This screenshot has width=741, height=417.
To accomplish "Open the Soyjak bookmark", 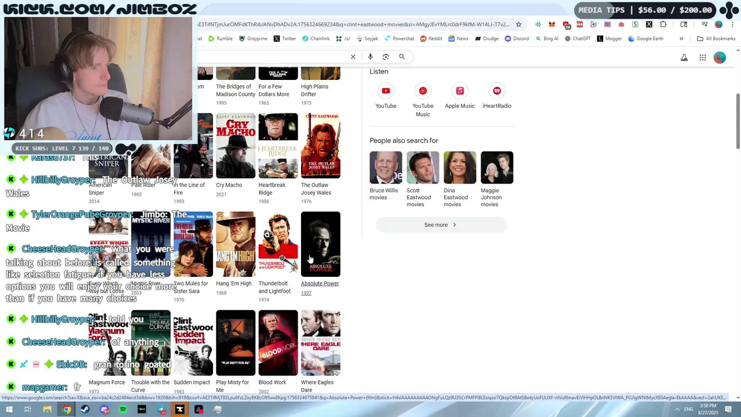I will pyautogui.click(x=367, y=39).
